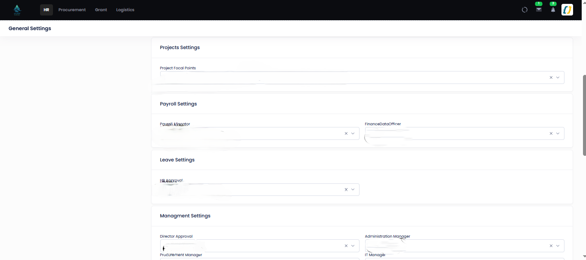Expand the Director Approval dropdown arrow
Image resolution: width=586 pixels, height=260 pixels.
tap(353, 246)
